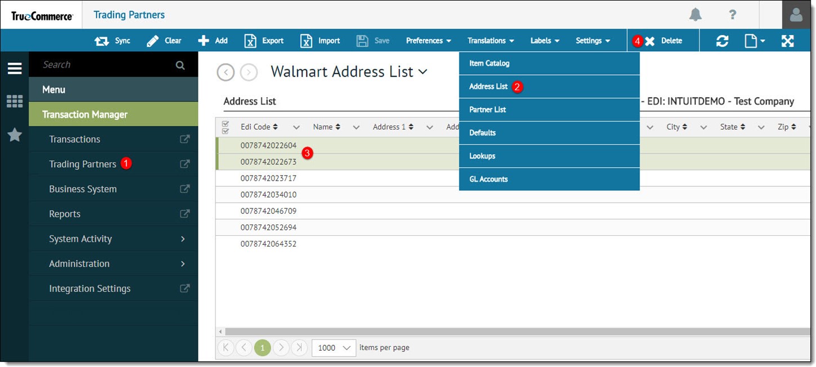This screenshot has height=367, width=816.
Task: Go back with the left circle arrow
Action: pos(226,72)
